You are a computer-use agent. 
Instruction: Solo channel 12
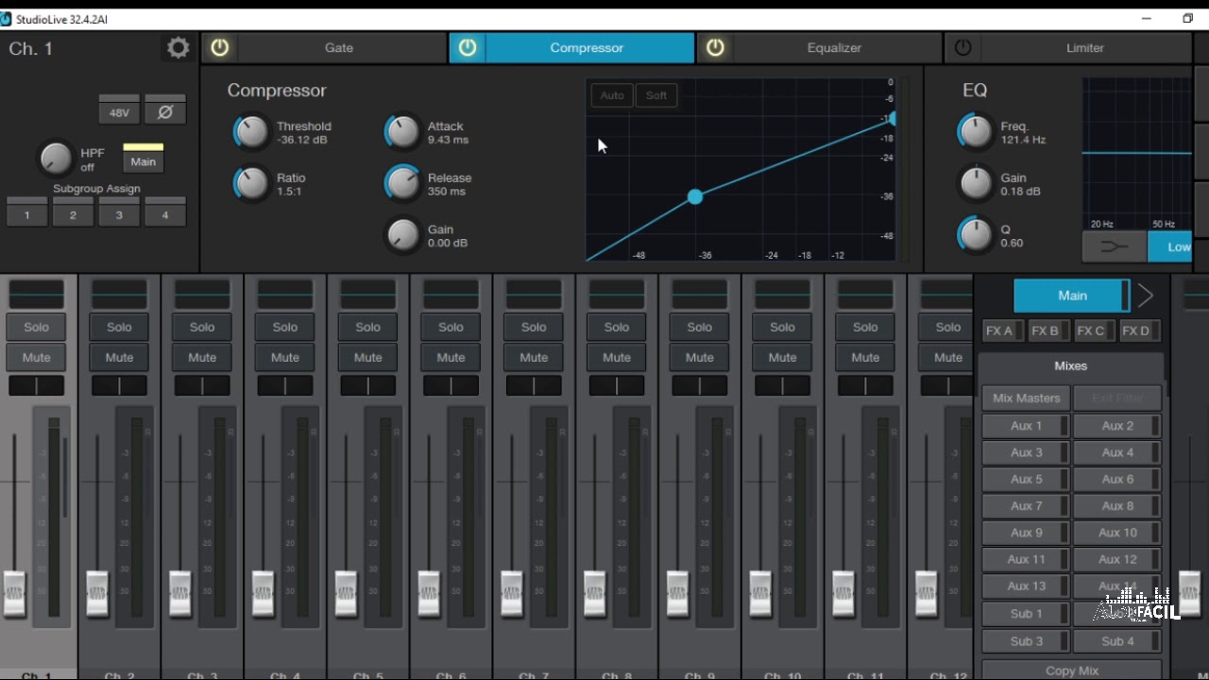[947, 327]
